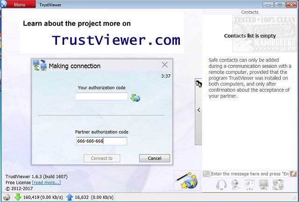
Task: Click the blue upload arrow icon
Action: (70, 197)
